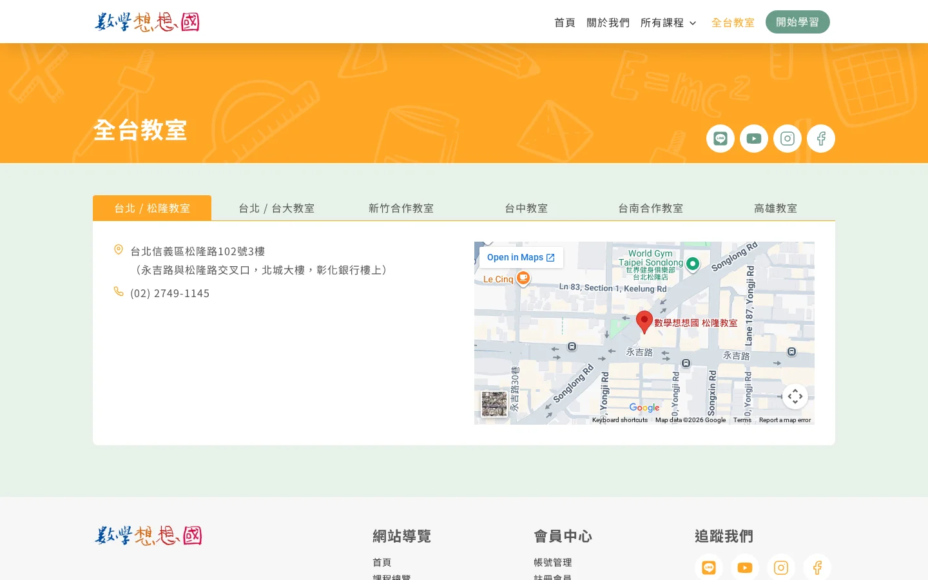928x580 pixels.
Task: Click the LINE icon in the footer
Action: click(709, 567)
